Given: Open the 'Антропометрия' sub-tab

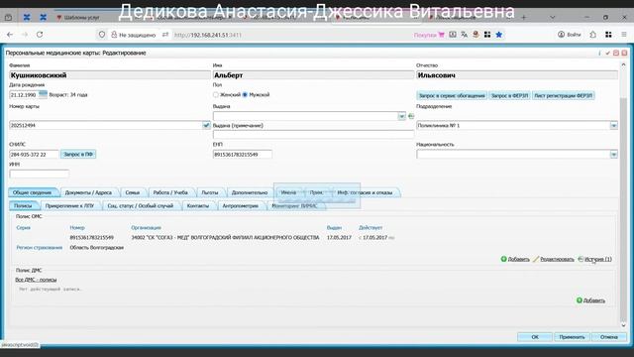Looking at the screenshot, I should tap(240, 206).
